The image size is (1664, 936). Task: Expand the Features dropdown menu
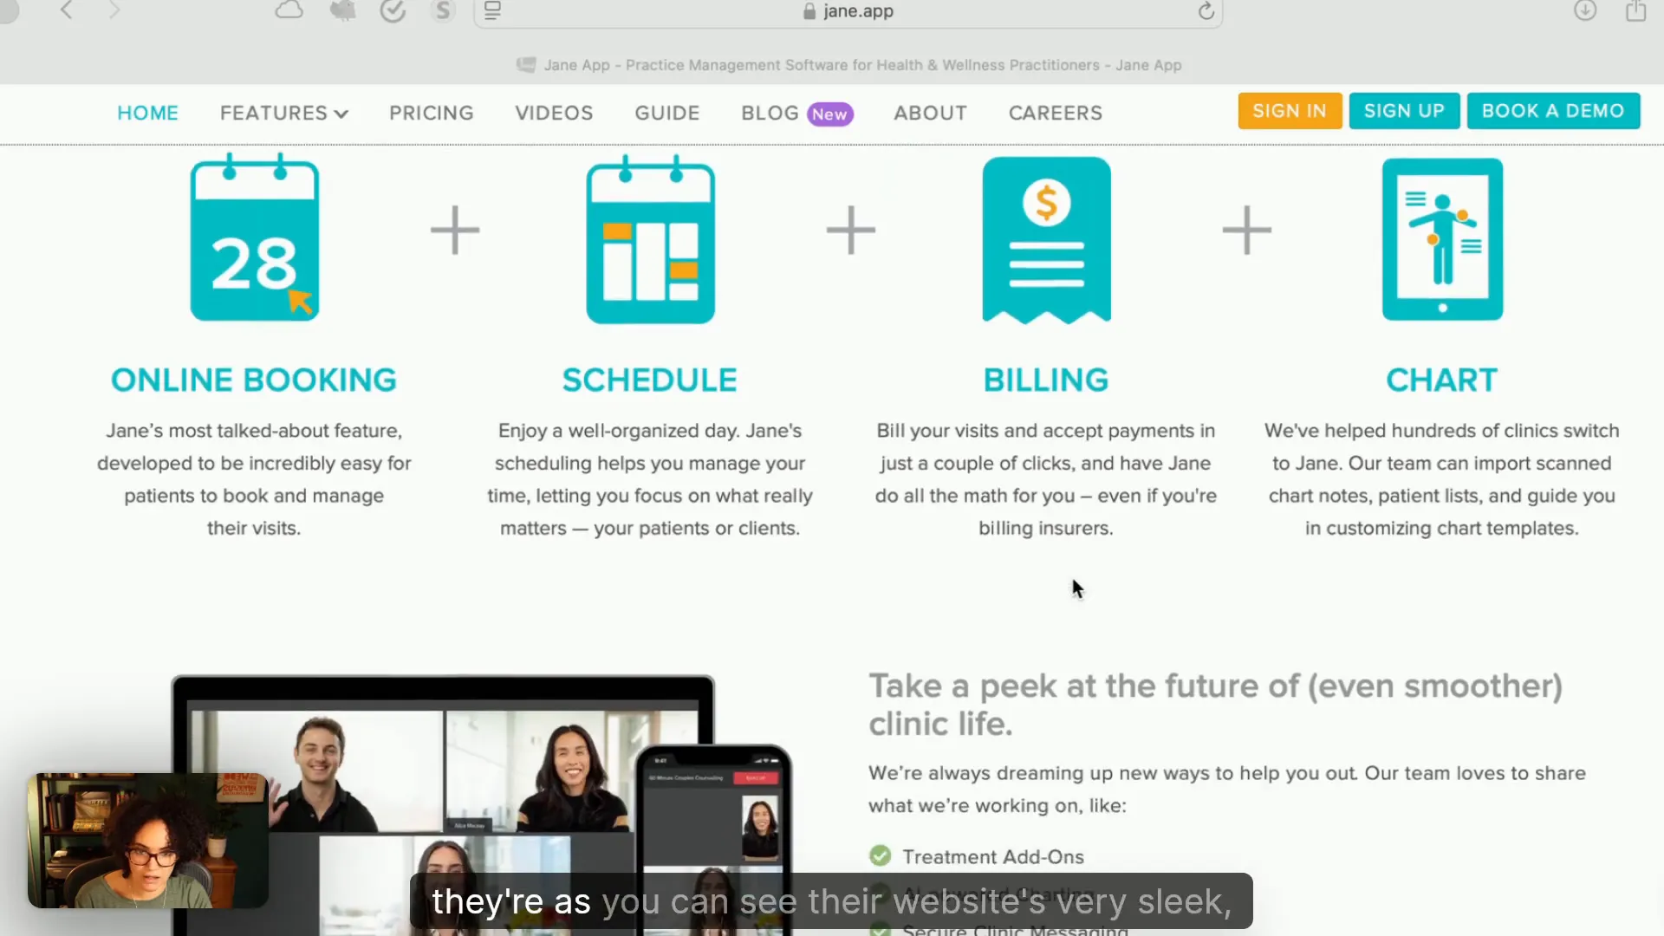click(283, 113)
